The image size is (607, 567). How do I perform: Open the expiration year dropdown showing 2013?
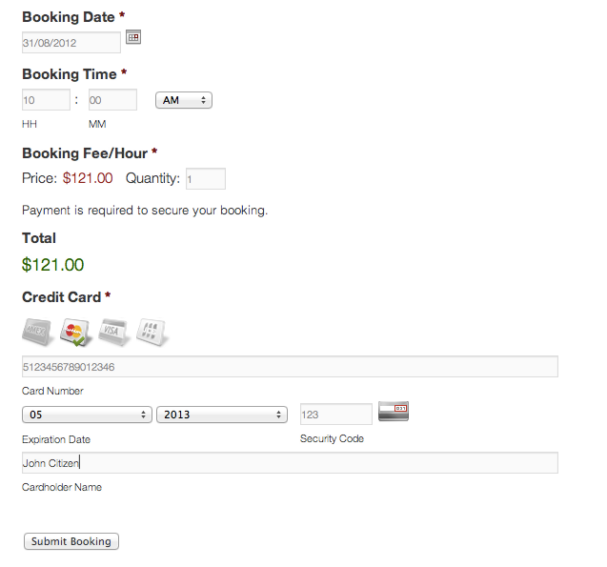[222, 415]
